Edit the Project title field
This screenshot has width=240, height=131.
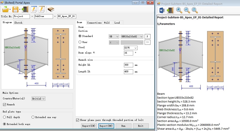[22, 16]
